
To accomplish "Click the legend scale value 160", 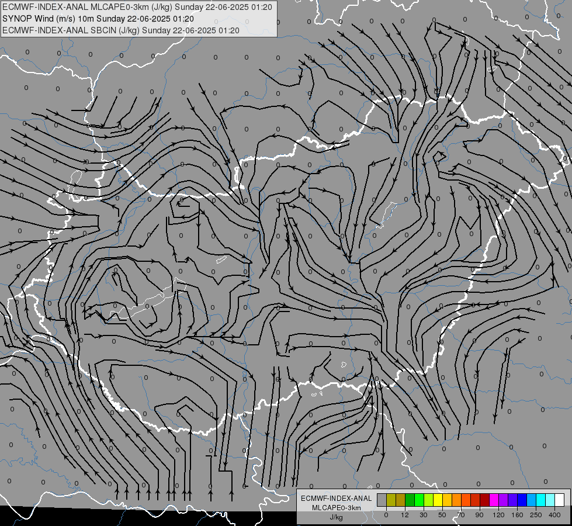I will pos(517,515).
